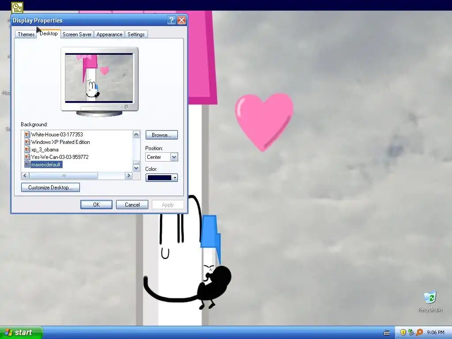Click background list scroll up arrow
The image size is (452, 339).
136,134
